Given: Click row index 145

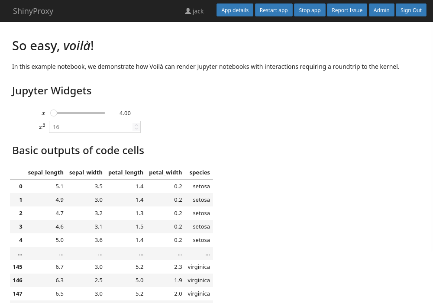Looking at the screenshot, I should point(18,267).
